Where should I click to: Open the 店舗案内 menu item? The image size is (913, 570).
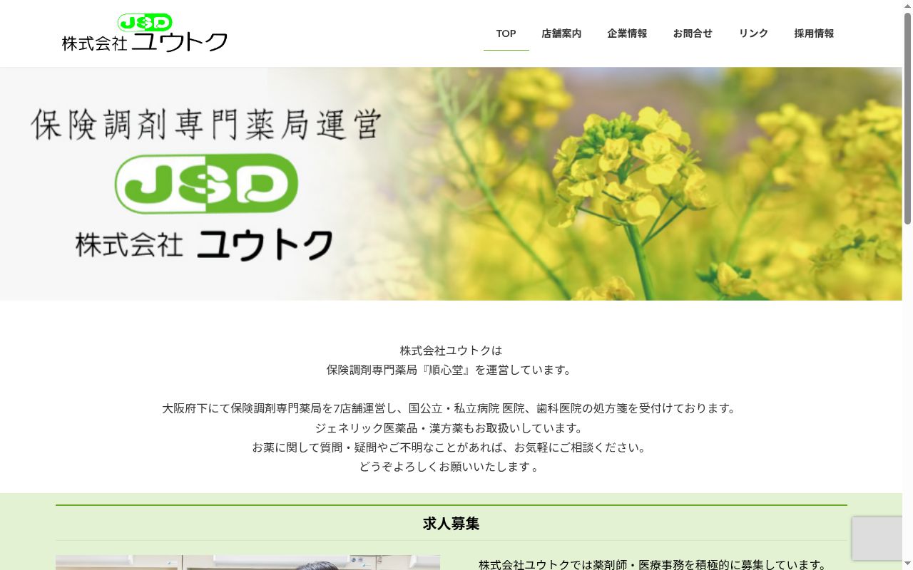pos(561,33)
